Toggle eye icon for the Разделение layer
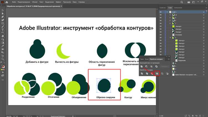 pos(161,60)
